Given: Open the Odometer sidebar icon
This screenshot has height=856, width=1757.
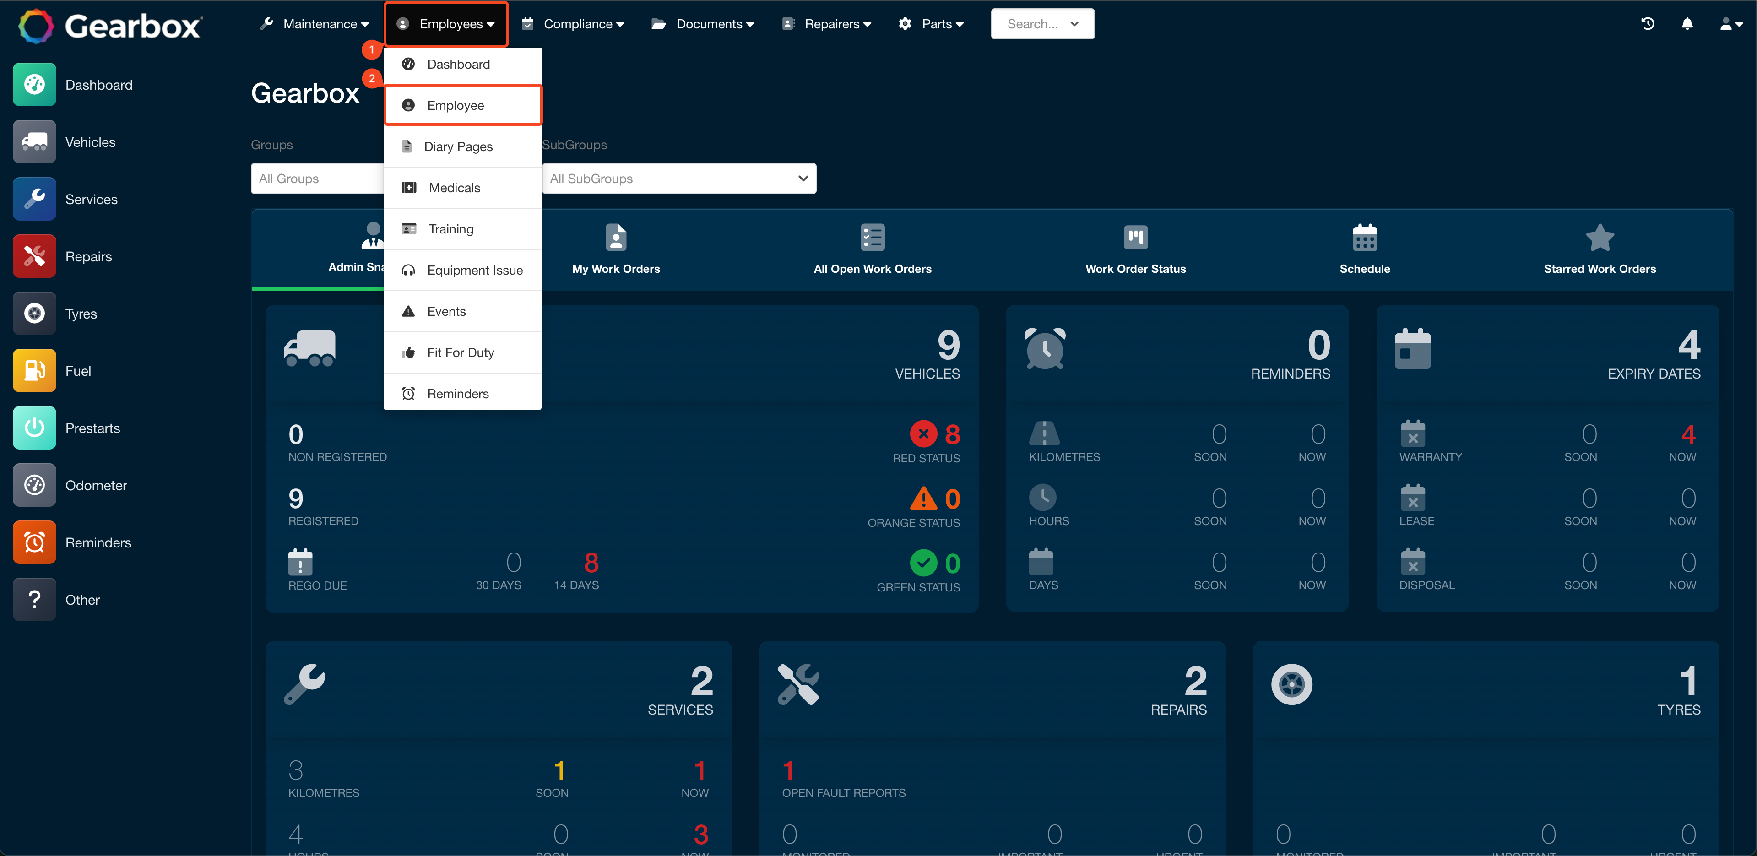Looking at the screenshot, I should (34, 485).
